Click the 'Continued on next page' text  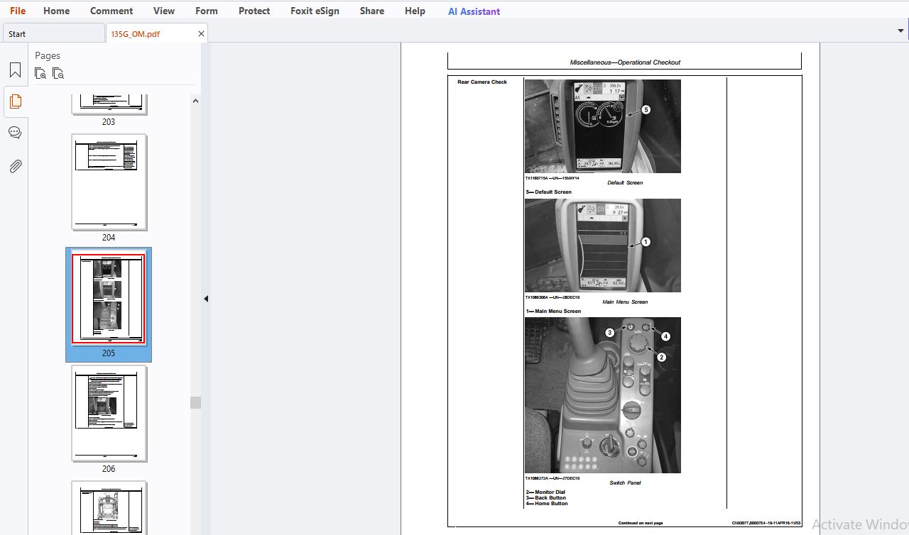point(641,523)
